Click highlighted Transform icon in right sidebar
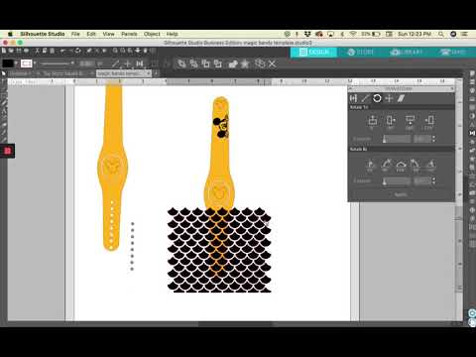The height and width of the screenshot is (357, 476). (472, 133)
